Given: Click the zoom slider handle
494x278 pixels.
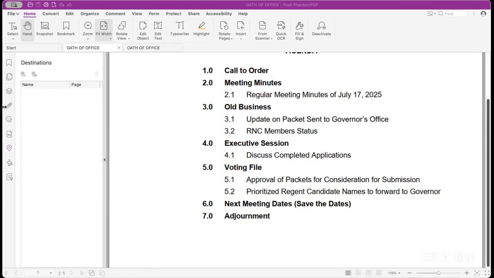Looking at the screenshot, I should point(438,273).
